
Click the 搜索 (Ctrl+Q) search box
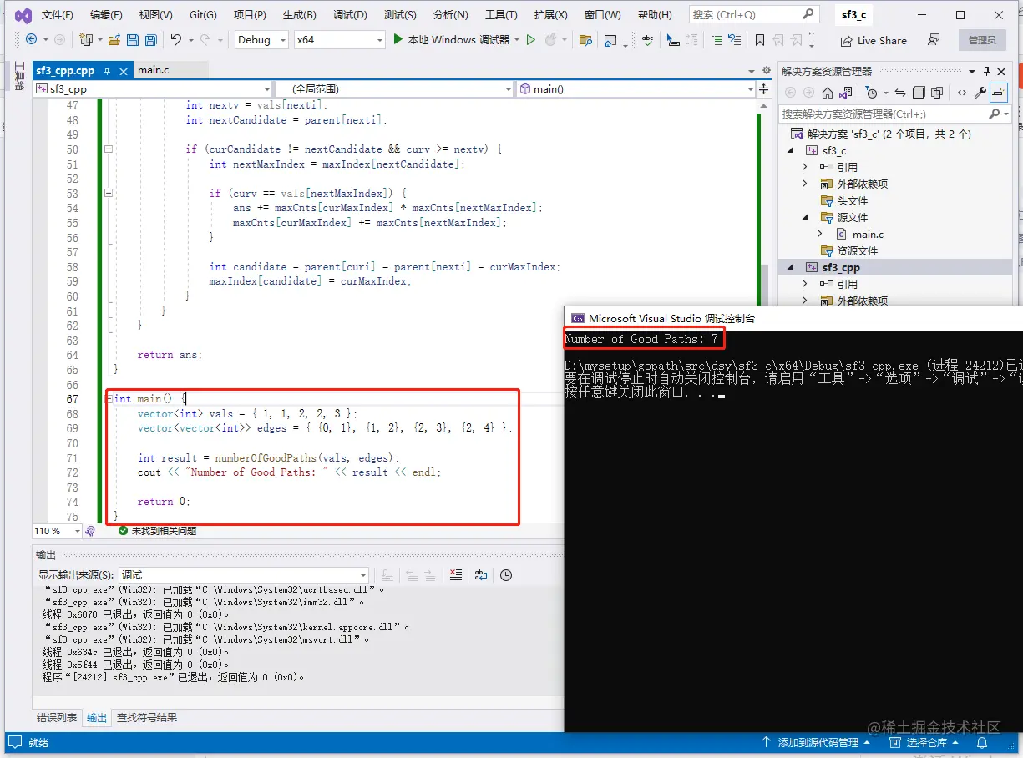pyautogui.click(x=753, y=14)
